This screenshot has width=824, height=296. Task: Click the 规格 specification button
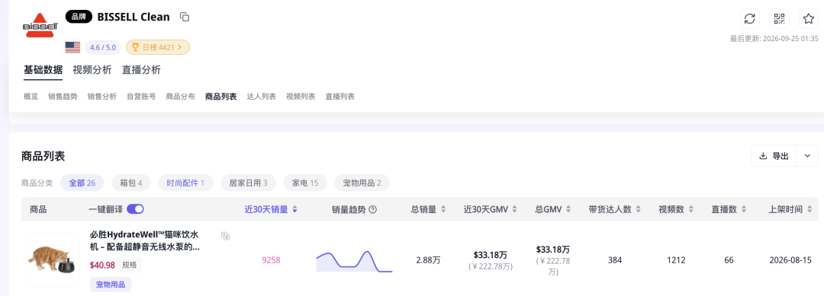[x=130, y=265]
